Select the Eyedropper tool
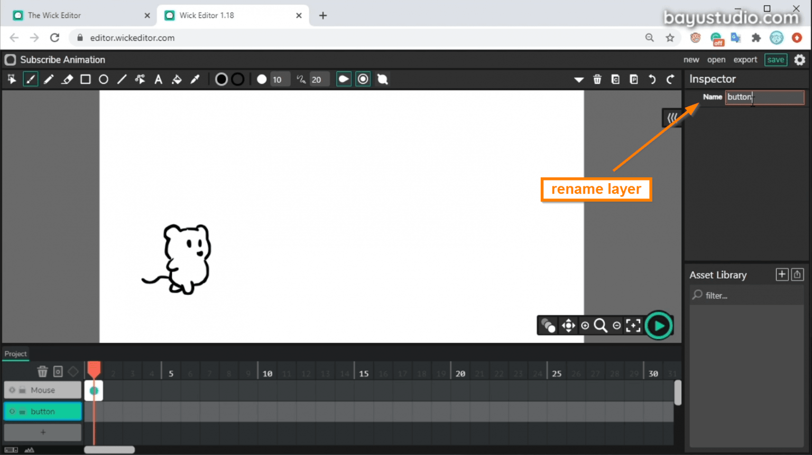This screenshot has height=455, width=812. pos(195,79)
